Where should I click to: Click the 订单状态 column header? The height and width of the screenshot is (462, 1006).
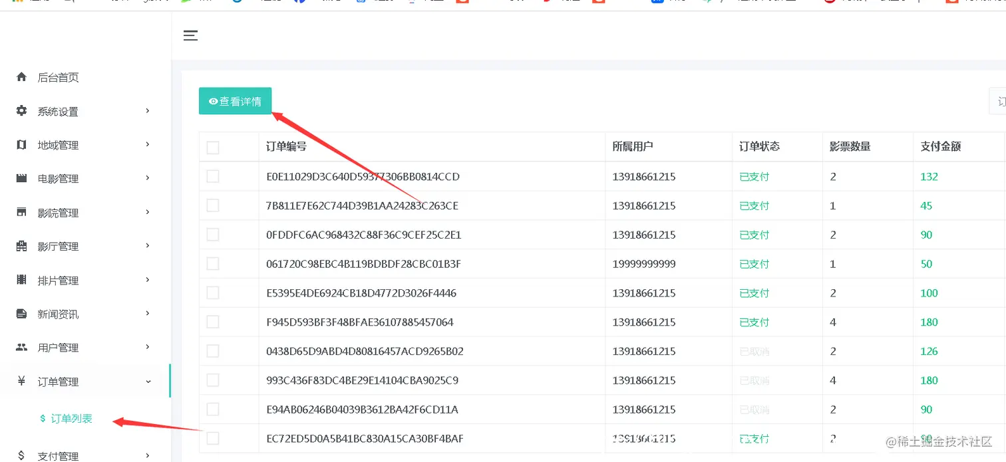[759, 146]
